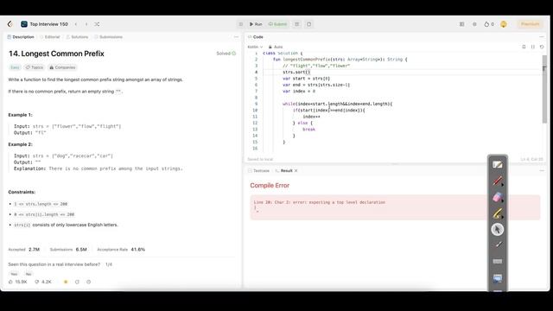553x311 pixels.
Task: Click the format code braces icon
Action: [x=533, y=47]
